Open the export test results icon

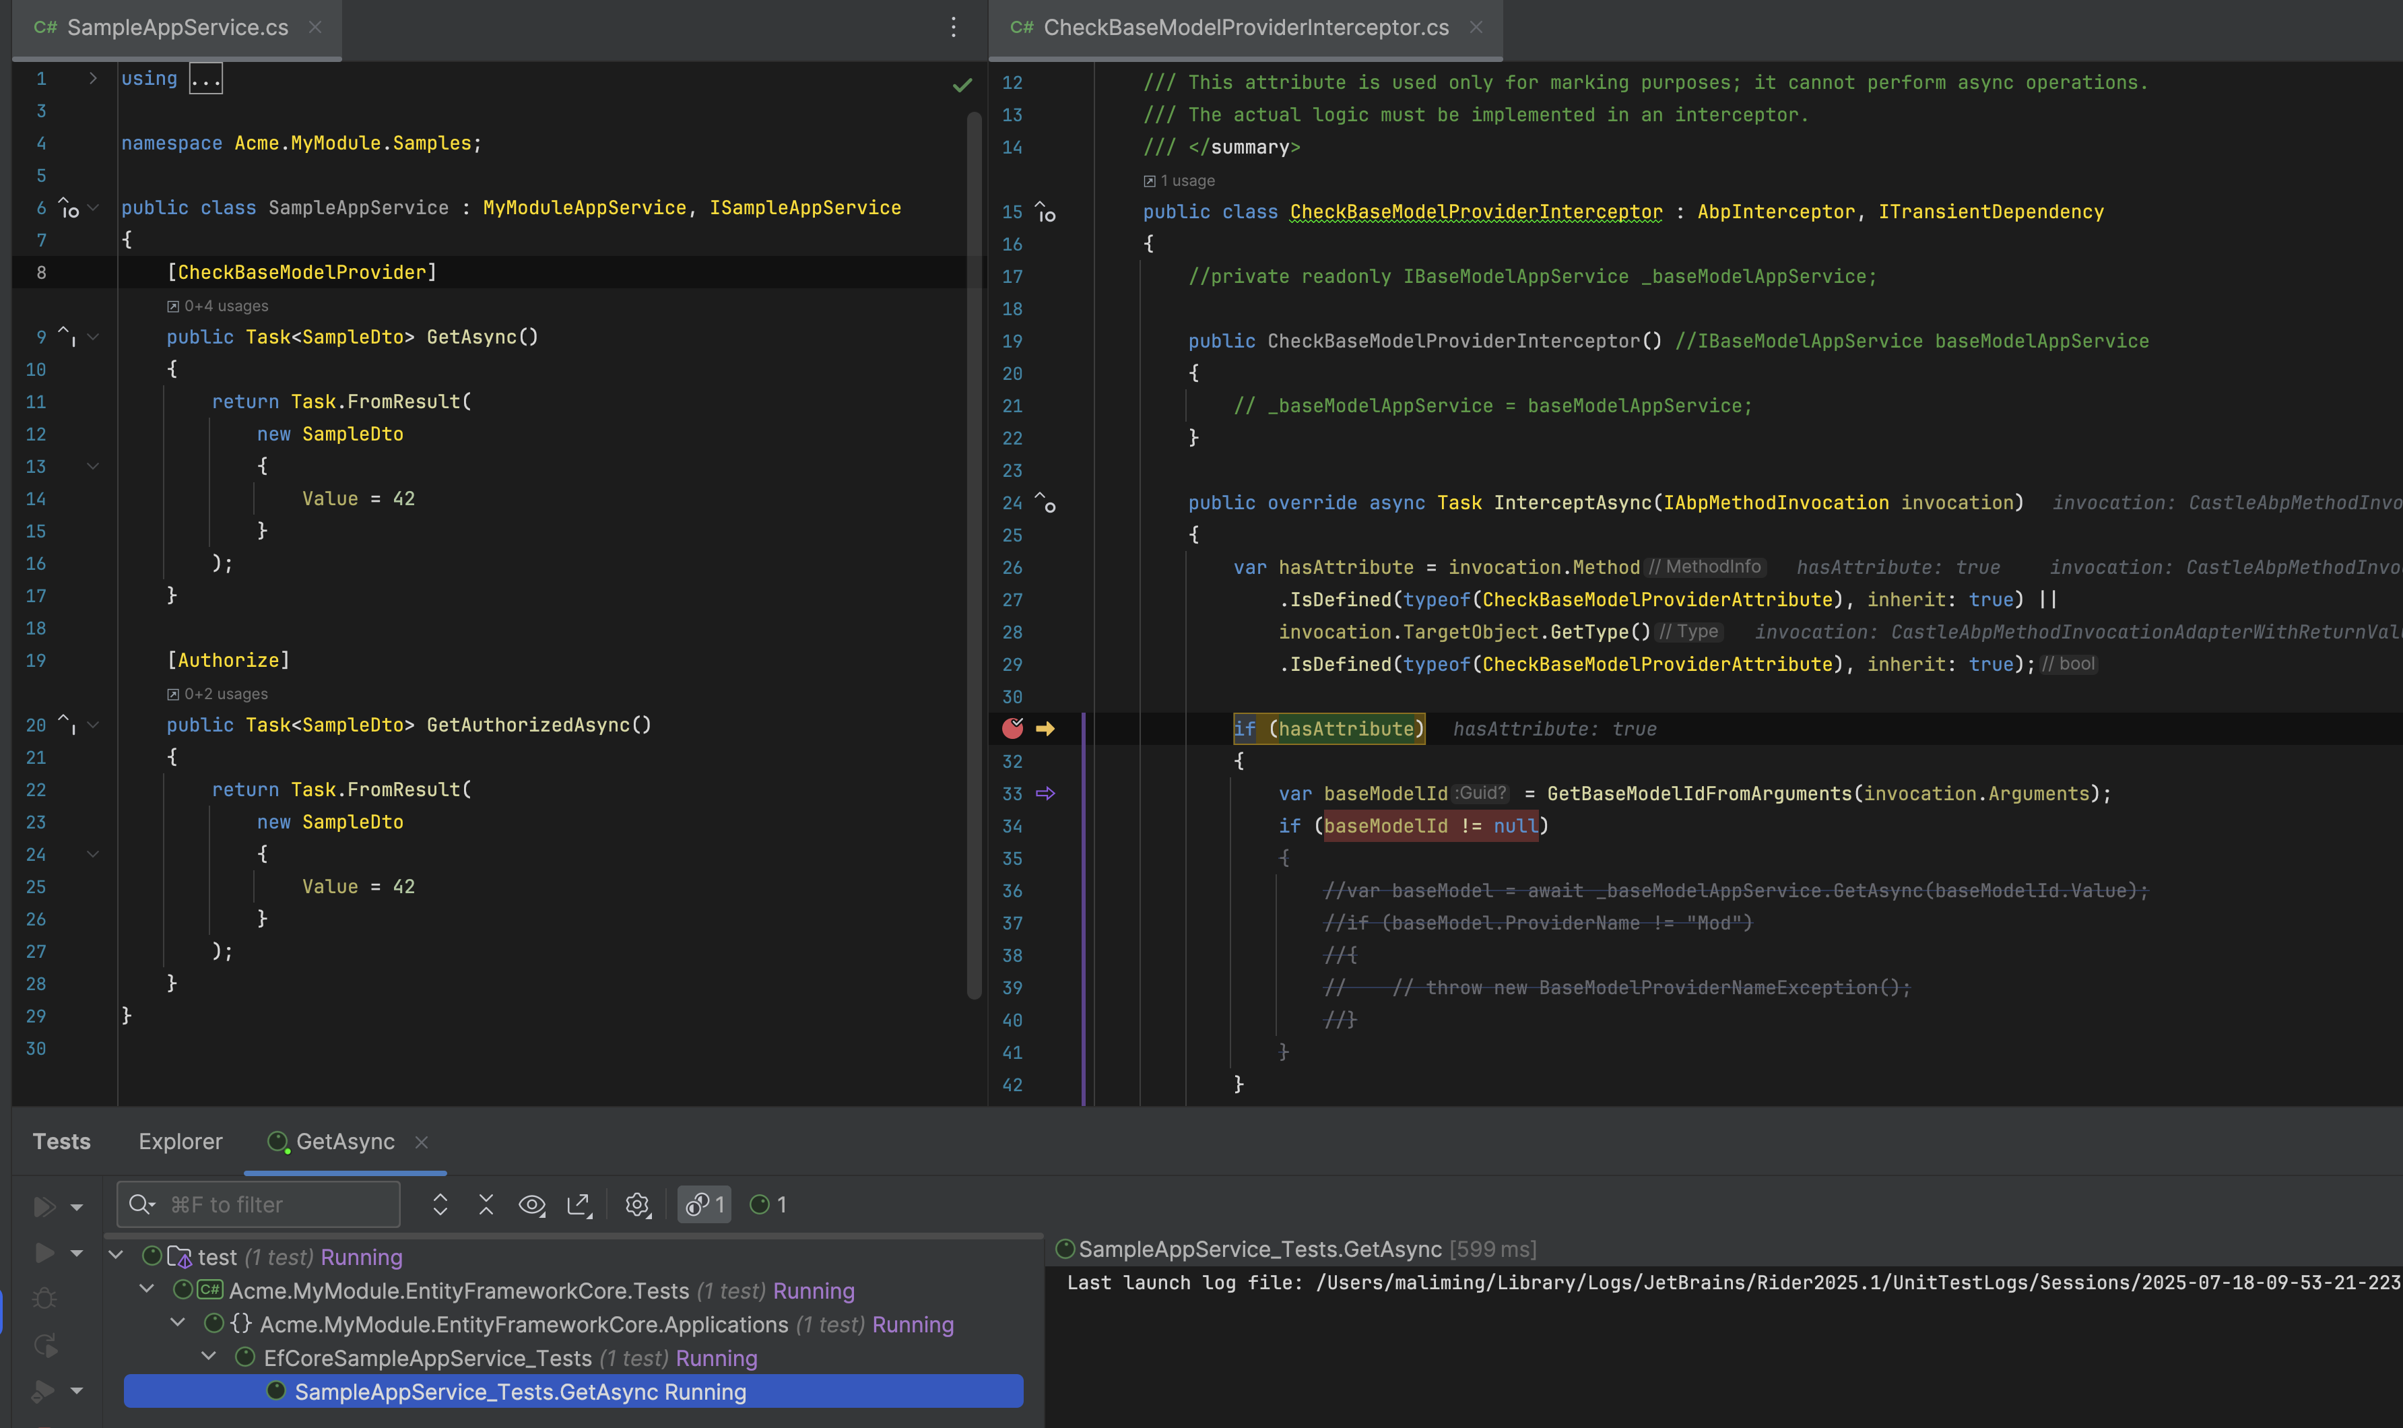coord(578,1204)
